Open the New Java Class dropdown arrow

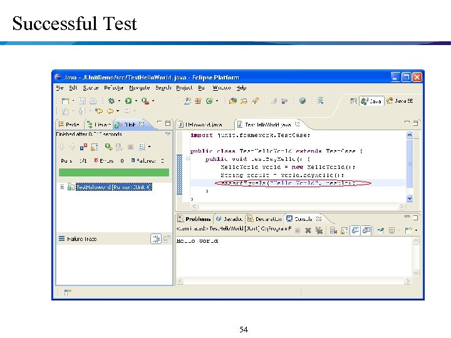217,101
